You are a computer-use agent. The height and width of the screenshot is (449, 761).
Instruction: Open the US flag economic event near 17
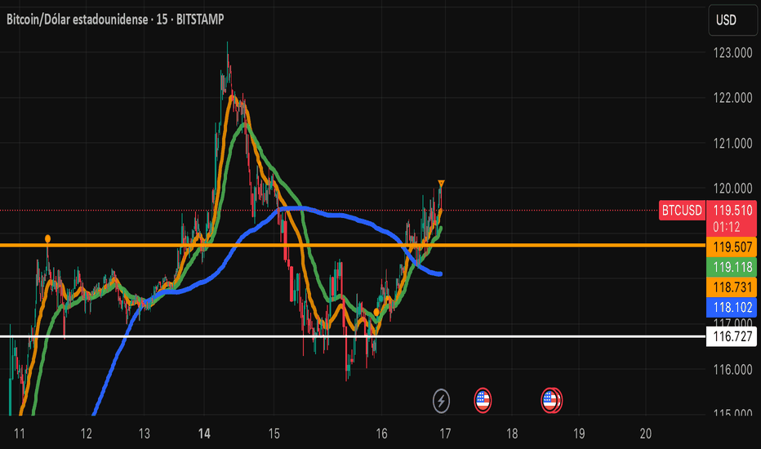pyautogui.click(x=483, y=401)
